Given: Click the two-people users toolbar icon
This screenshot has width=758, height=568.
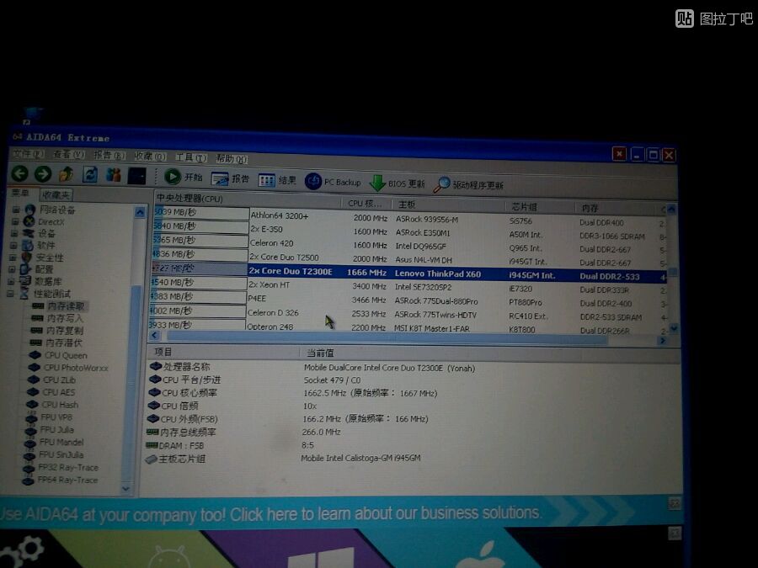Looking at the screenshot, I should point(113,175).
